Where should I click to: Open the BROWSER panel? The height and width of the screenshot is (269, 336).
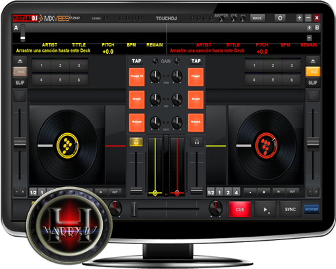312,209
